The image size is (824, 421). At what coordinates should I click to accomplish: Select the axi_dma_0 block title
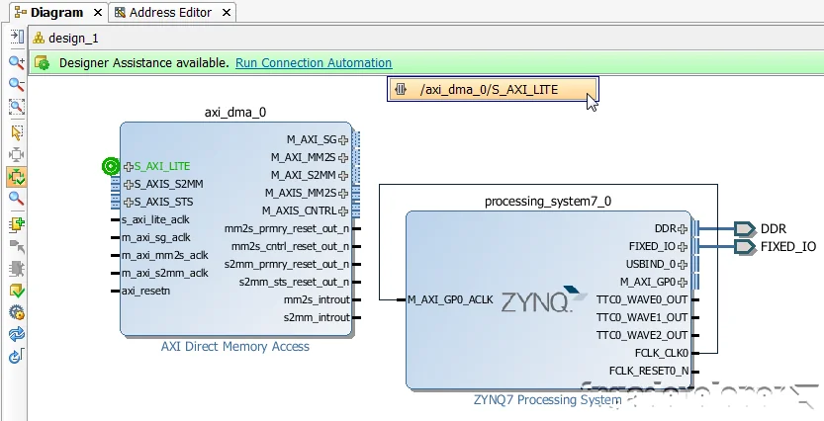234,113
